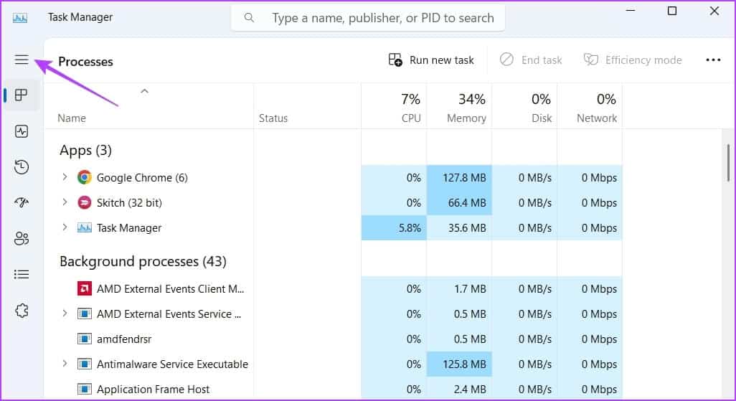Sort by the CPU column header
The height and width of the screenshot is (401, 736).
tap(394, 108)
